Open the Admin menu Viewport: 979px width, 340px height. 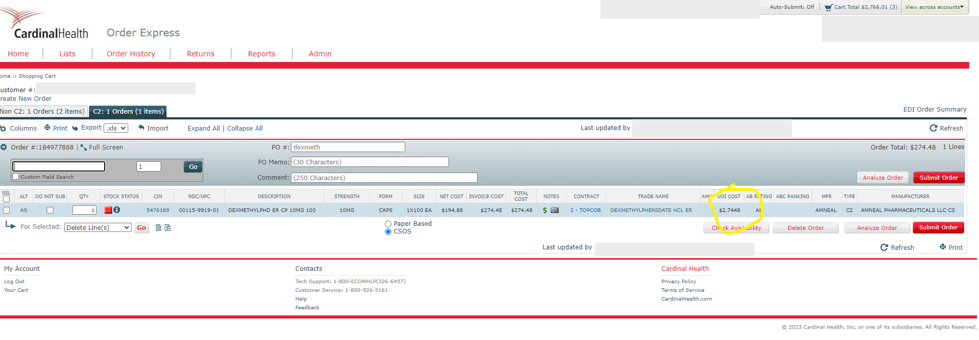coord(320,54)
